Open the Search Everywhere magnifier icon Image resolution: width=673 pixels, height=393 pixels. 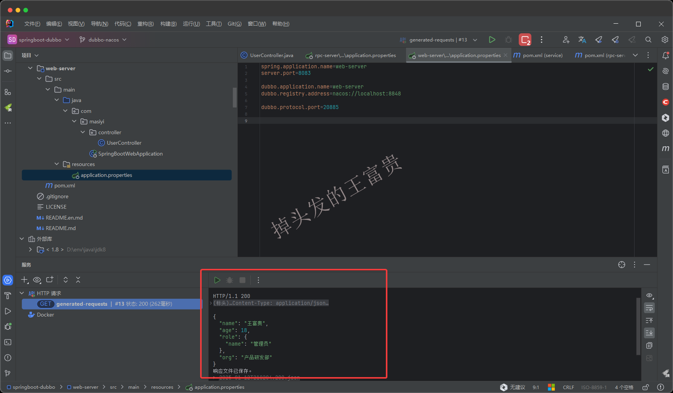pos(648,40)
